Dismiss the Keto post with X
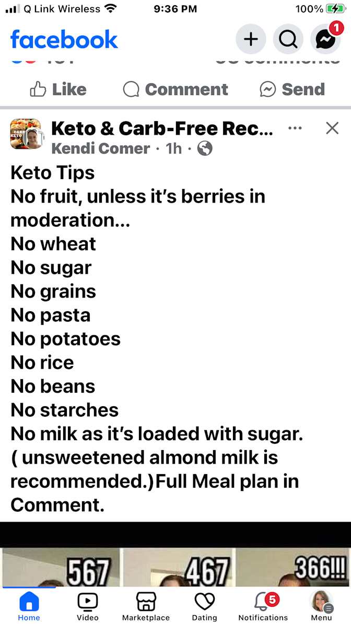Screen dimensions: 351x624 [x=332, y=128]
